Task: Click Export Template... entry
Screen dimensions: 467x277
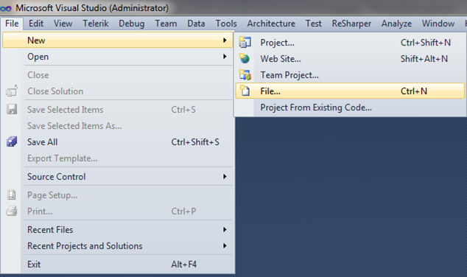Action: click(117, 158)
